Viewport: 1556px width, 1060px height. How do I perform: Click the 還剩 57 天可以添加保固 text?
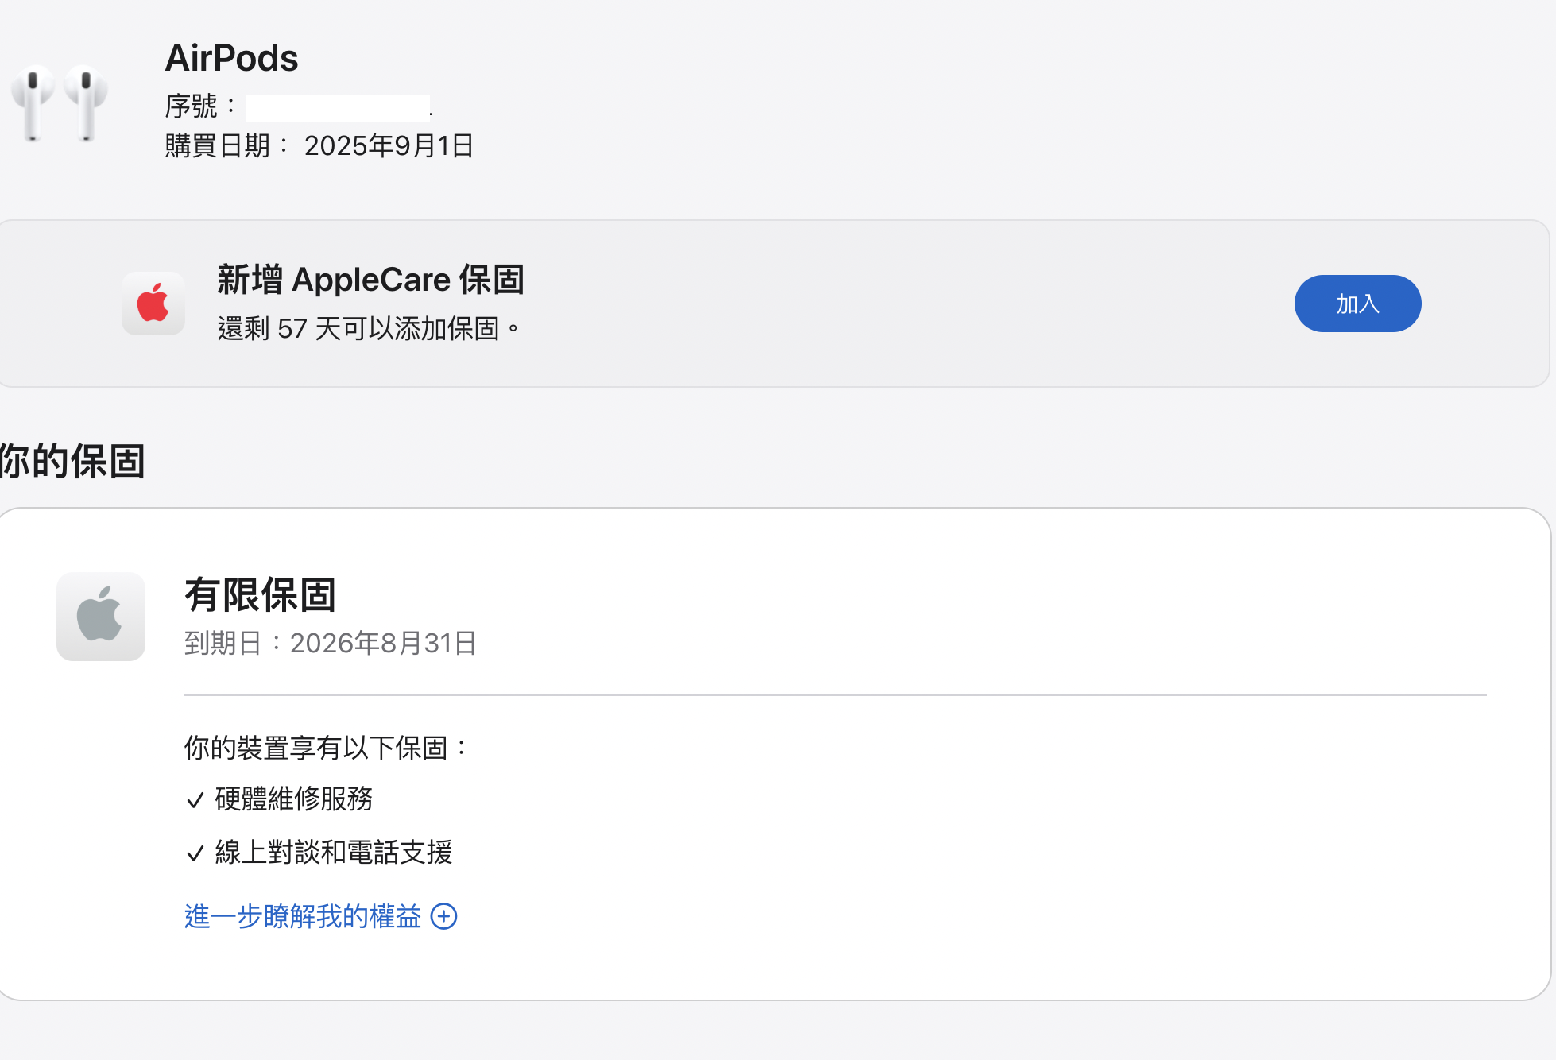[x=369, y=328]
